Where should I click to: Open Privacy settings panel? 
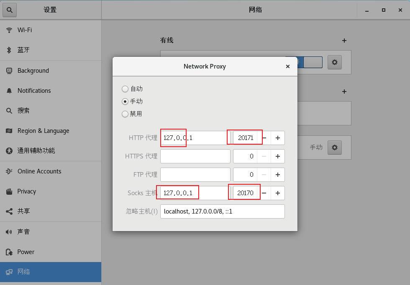(51, 191)
